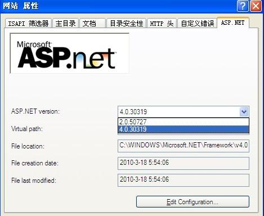
Task: Open the 主目录 tab
Action: tap(65, 23)
